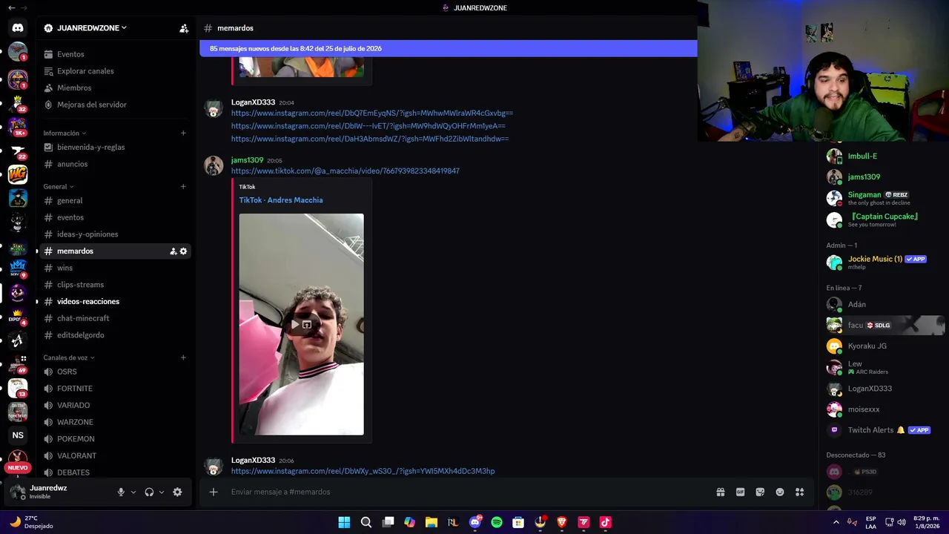949x534 pixels.
Task: Invite people icon beside JUANREDWZONE server name
Action: point(184,28)
